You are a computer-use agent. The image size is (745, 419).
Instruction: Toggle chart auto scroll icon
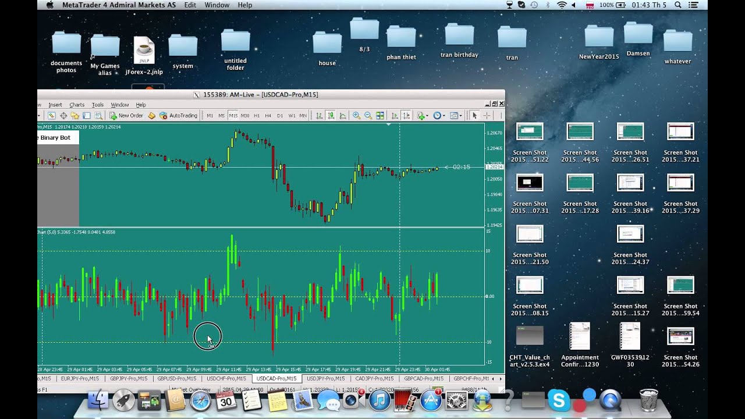[395, 116]
